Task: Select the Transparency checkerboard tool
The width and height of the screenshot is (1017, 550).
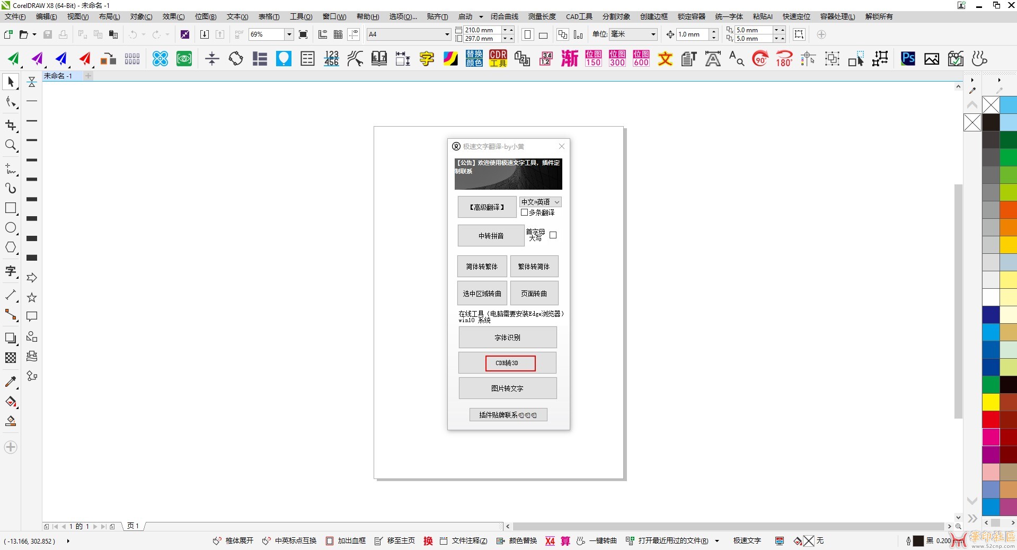Action: [x=11, y=358]
